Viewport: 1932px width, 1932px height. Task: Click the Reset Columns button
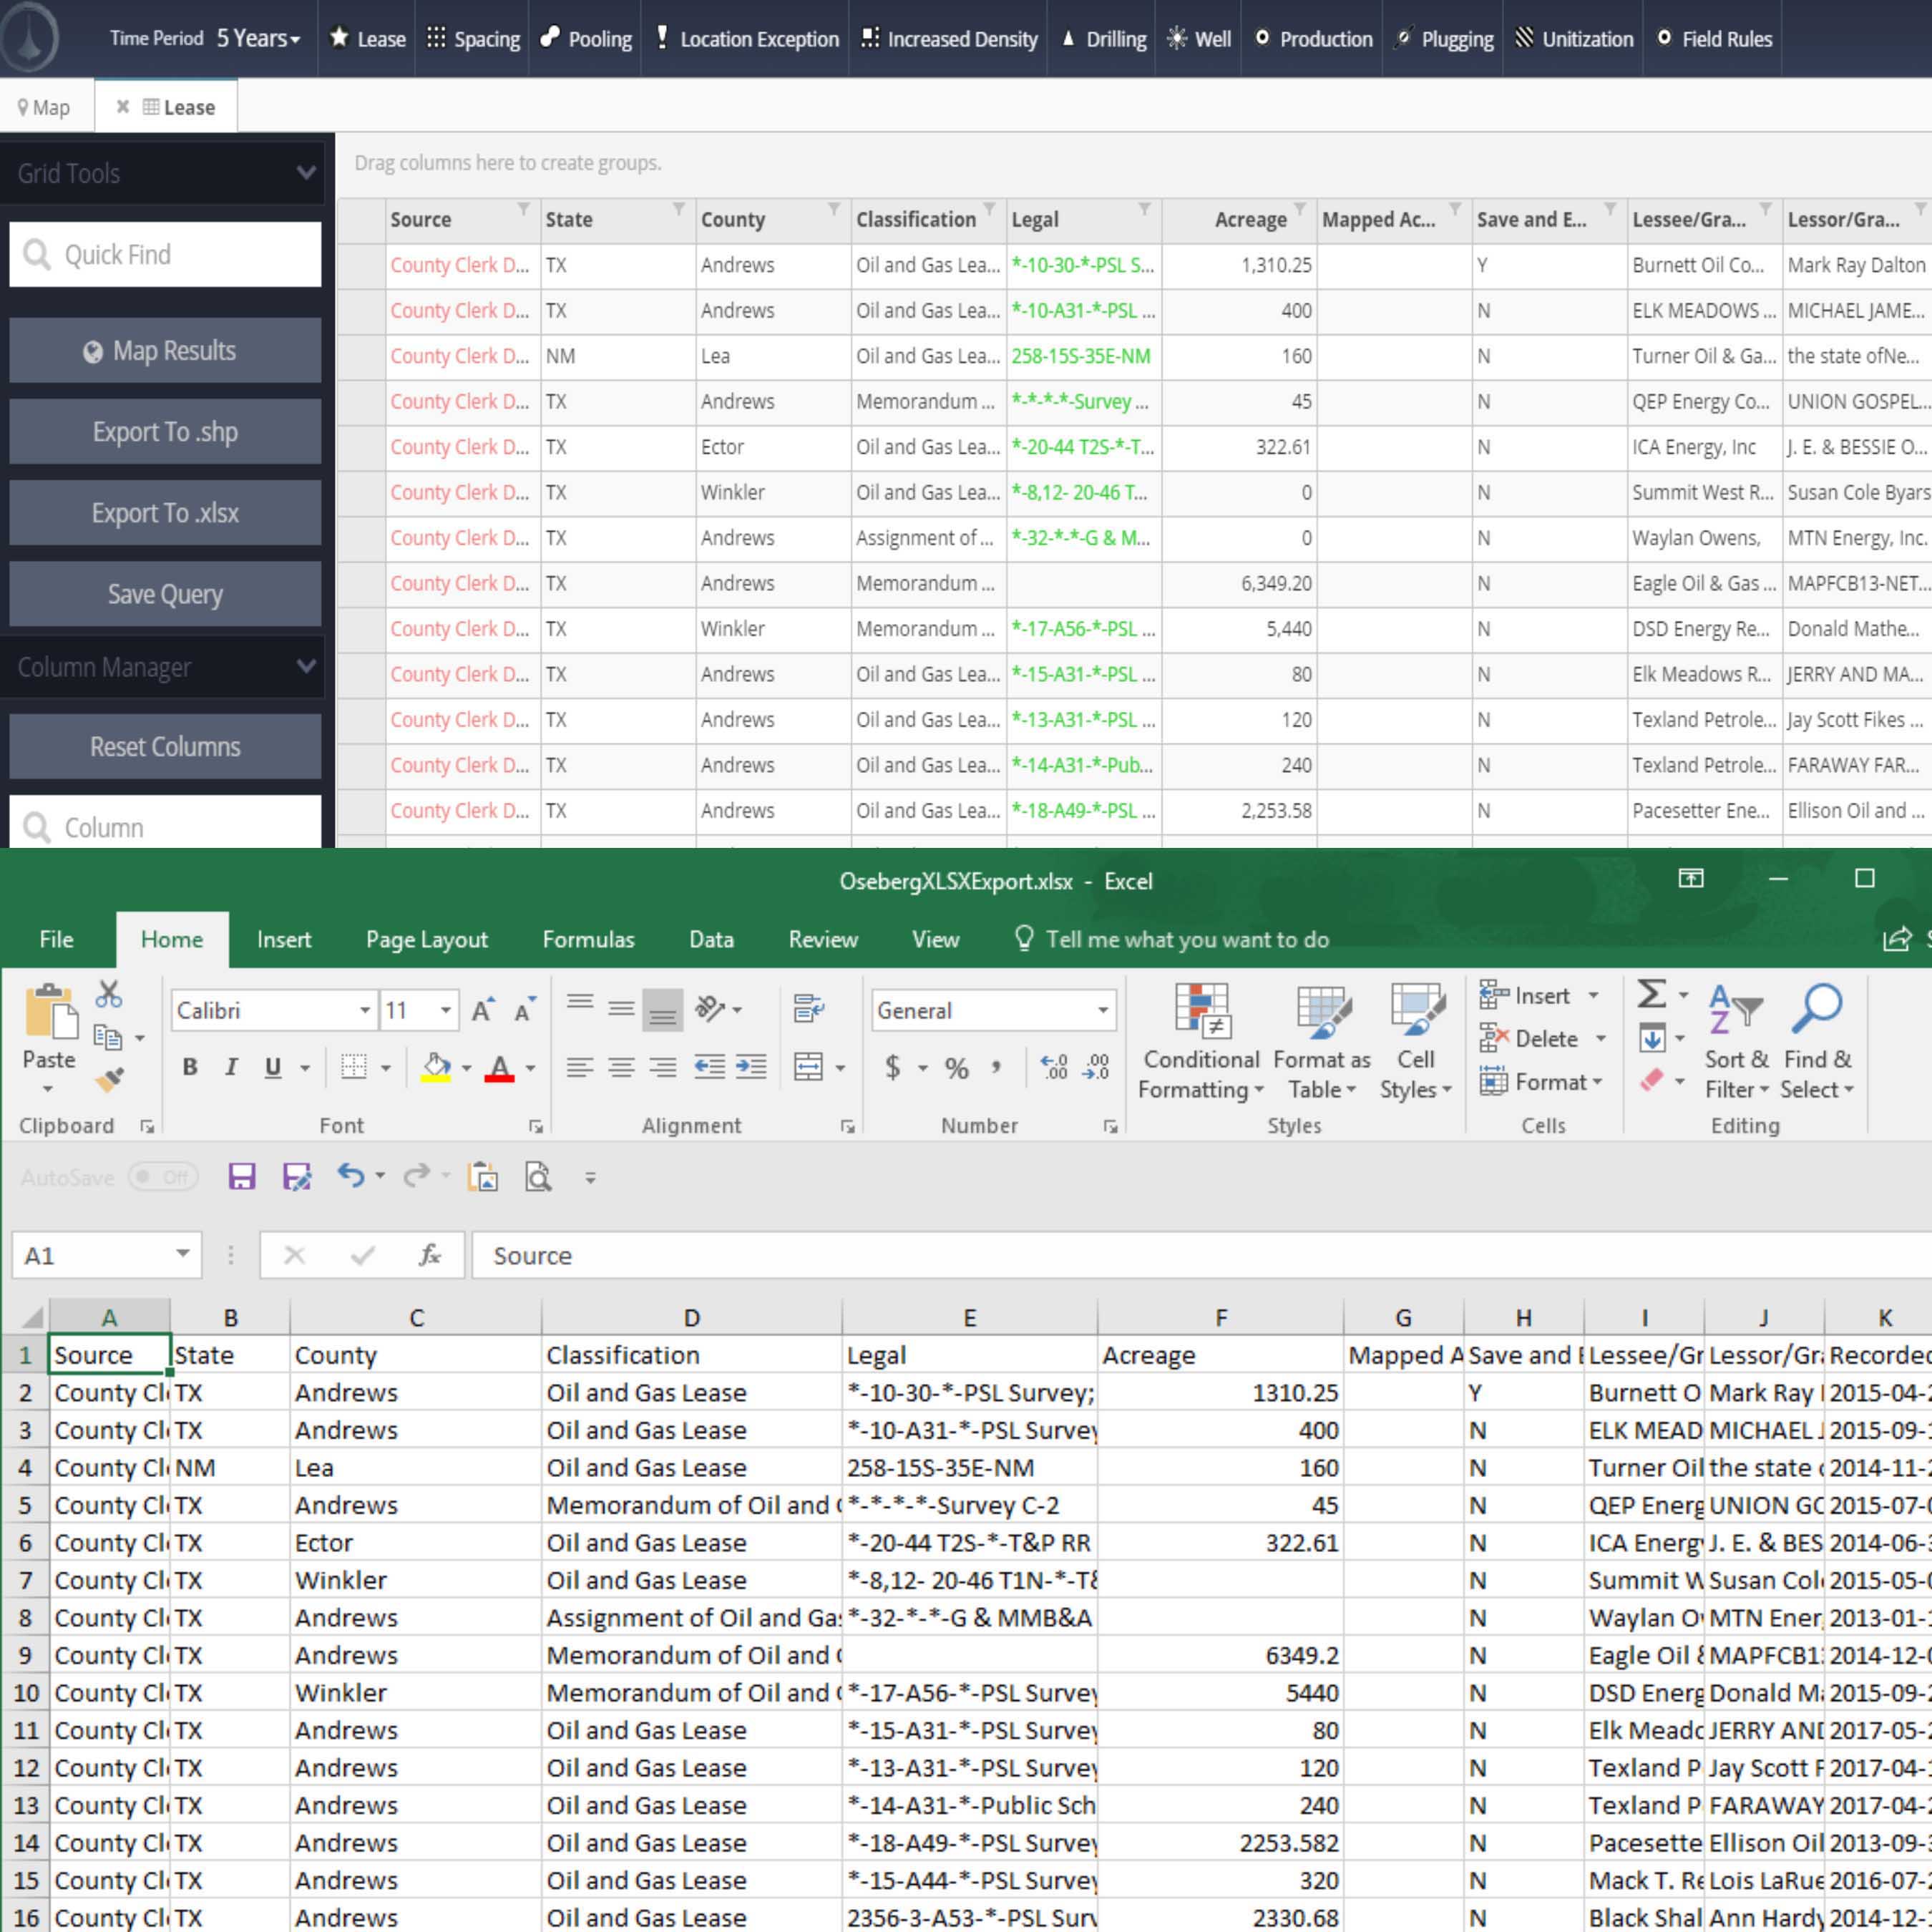click(x=165, y=746)
